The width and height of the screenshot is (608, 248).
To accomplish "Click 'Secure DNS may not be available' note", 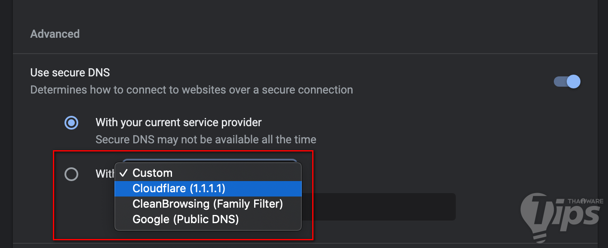I will pyautogui.click(x=206, y=139).
